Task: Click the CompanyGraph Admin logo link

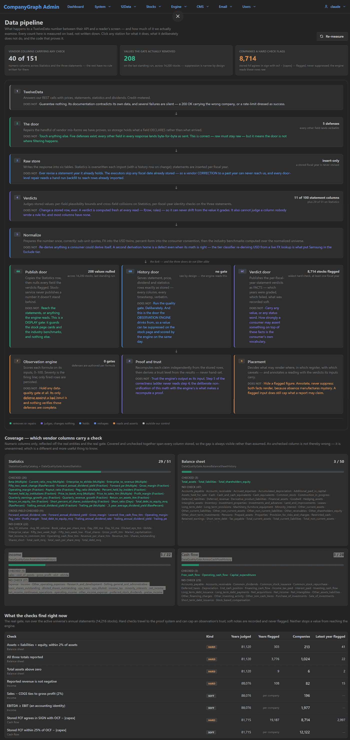Action: 31,7
